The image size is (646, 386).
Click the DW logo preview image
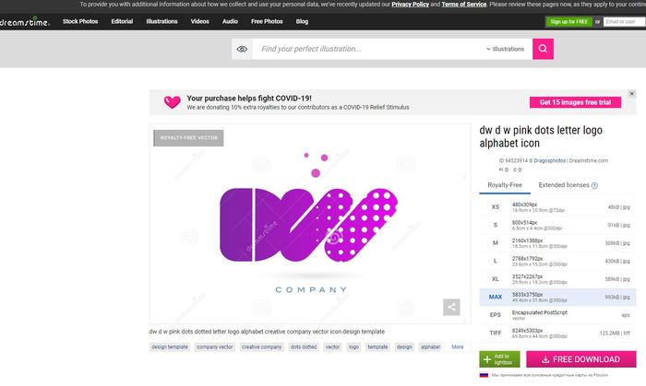[x=310, y=224]
